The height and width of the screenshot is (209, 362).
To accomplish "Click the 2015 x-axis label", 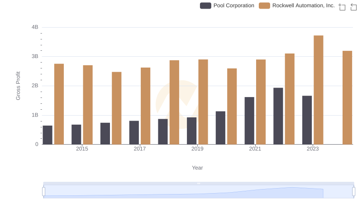I will (82, 149).
